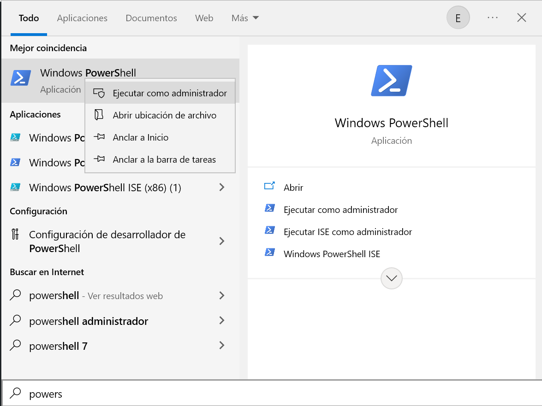Image resolution: width=542 pixels, height=406 pixels.
Task: Switch to the Todo tab
Action: tap(29, 18)
